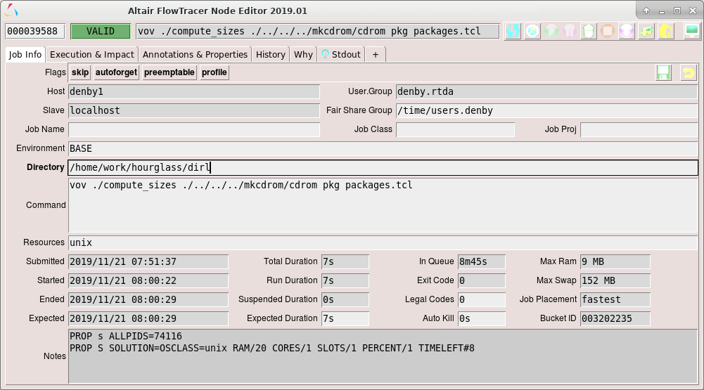
Task: Click the yellow undo revert arrow
Action: click(x=689, y=72)
